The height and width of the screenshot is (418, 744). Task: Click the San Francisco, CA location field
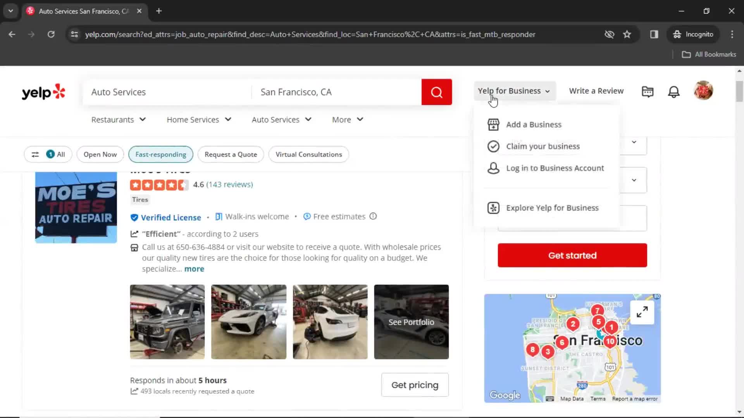pos(336,92)
